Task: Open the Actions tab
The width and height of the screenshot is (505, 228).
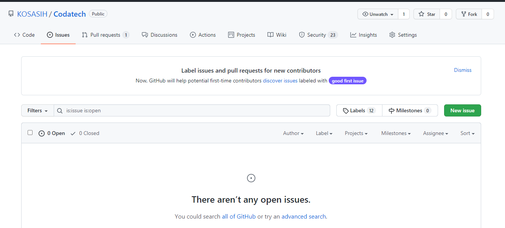Action: point(203,35)
